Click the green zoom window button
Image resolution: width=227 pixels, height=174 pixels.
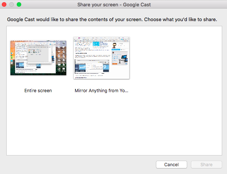19,4
